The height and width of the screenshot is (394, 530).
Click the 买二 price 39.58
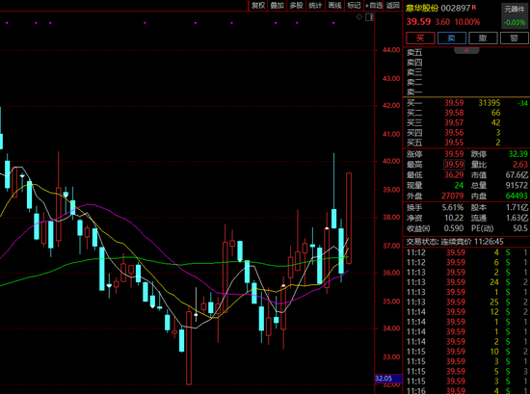pos(454,113)
